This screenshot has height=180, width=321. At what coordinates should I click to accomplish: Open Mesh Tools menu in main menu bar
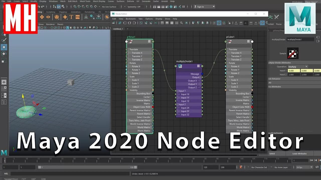coord(85,1)
